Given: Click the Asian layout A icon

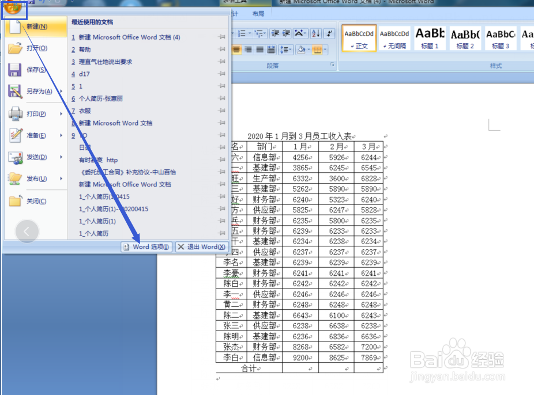Looking at the screenshot, I should (299, 33).
